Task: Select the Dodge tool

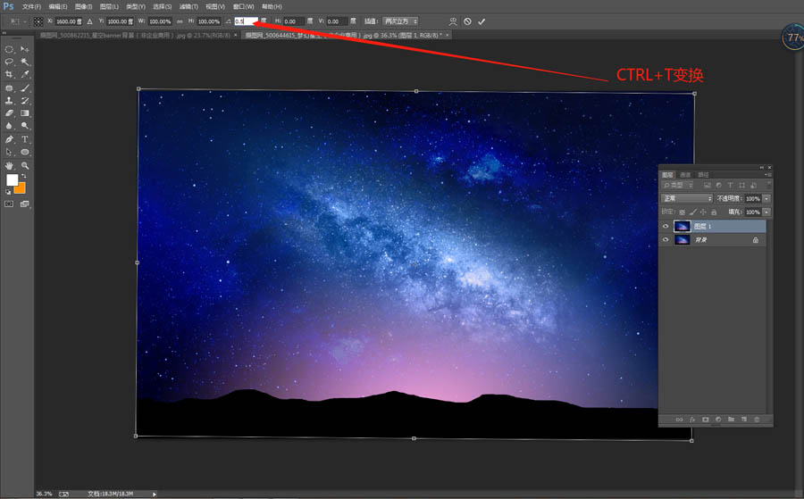Action: tap(25, 126)
